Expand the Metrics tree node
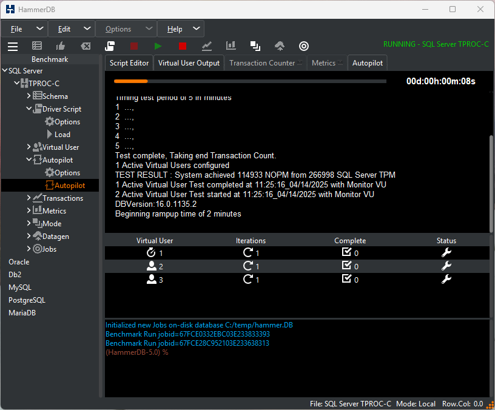Viewport: 495px width, 410px height. click(x=29, y=210)
